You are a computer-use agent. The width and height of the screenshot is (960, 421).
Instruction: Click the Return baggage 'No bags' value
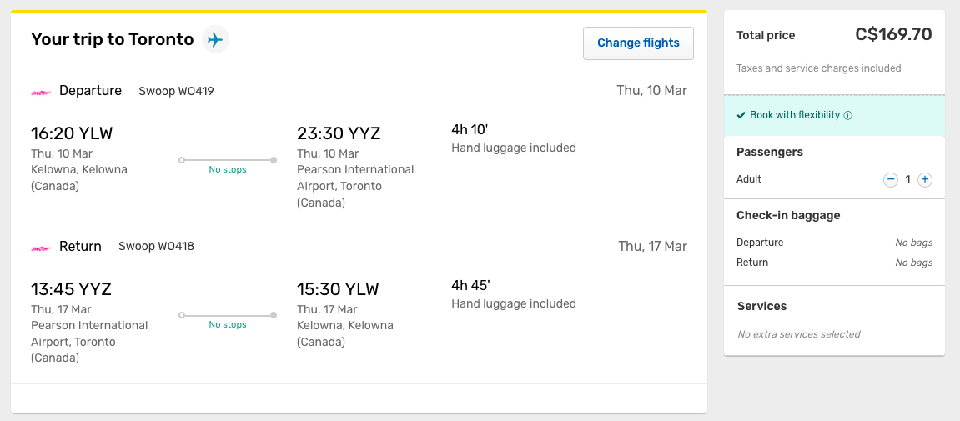pyautogui.click(x=913, y=263)
